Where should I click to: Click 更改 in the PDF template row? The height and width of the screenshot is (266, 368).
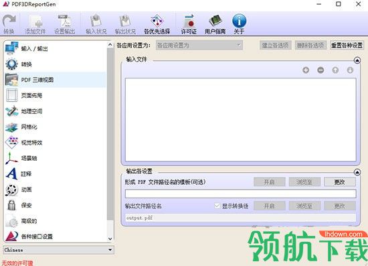[x=340, y=182]
